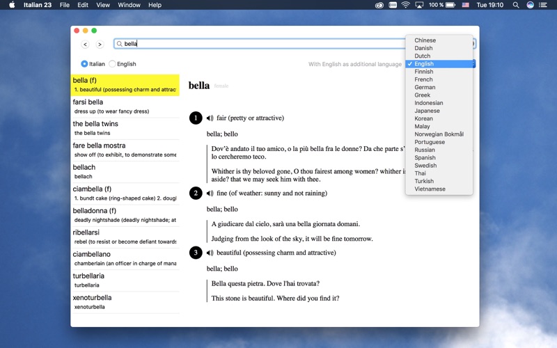Open Siri from the menu bar
This screenshot has width=557, height=348.
click(530, 5)
